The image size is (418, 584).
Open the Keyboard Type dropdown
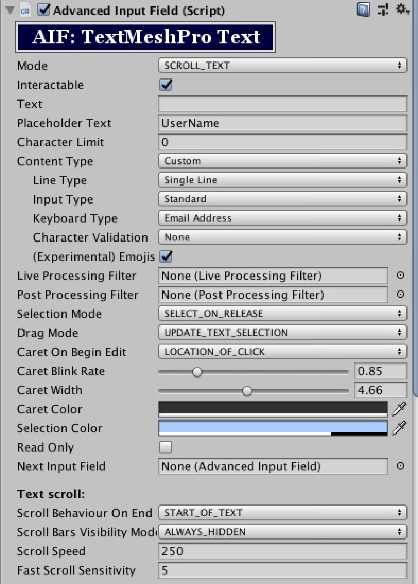coord(282,218)
